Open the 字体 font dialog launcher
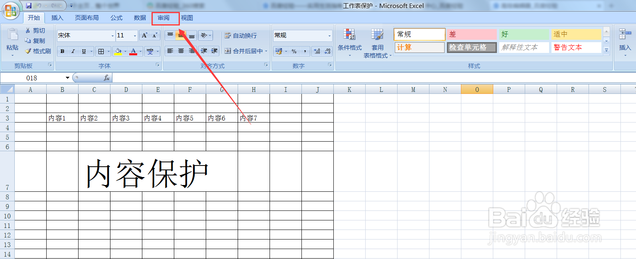Viewport: 636px width, 259px height. click(x=158, y=64)
